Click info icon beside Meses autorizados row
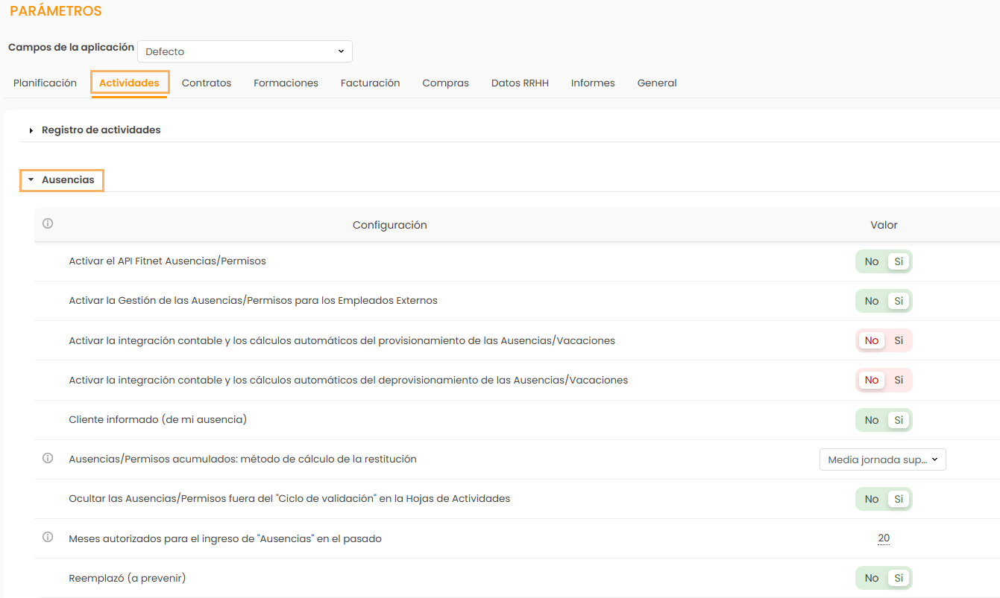Image resolution: width=1000 pixels, height=598 pixels. pyautogui.click(x=48, y=537)
